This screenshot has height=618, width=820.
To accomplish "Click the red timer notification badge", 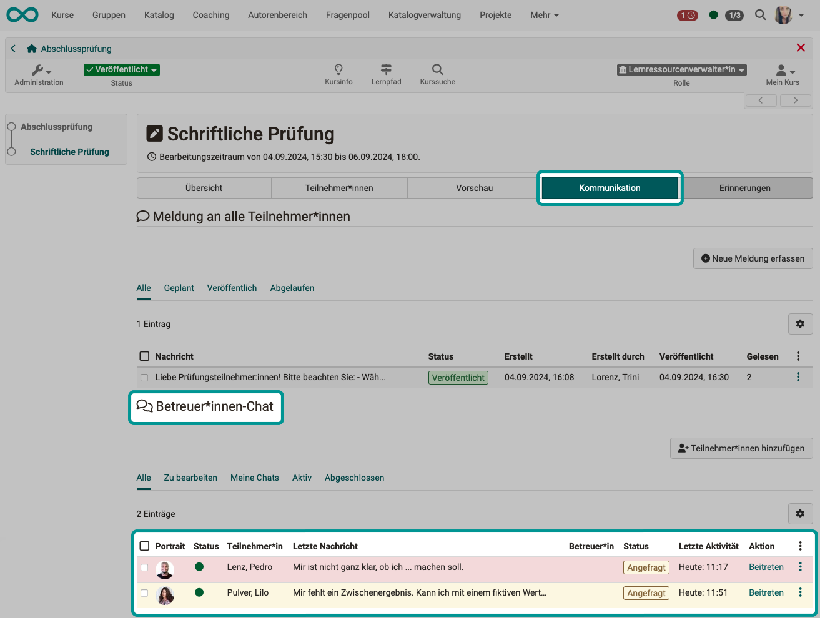I will coord(687,16).
